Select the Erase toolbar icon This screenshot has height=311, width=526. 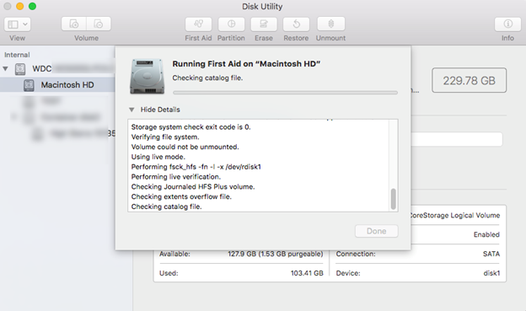click(264, 24)
